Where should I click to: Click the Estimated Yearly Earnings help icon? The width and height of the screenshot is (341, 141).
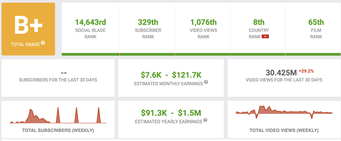click(x=205, y=120)
